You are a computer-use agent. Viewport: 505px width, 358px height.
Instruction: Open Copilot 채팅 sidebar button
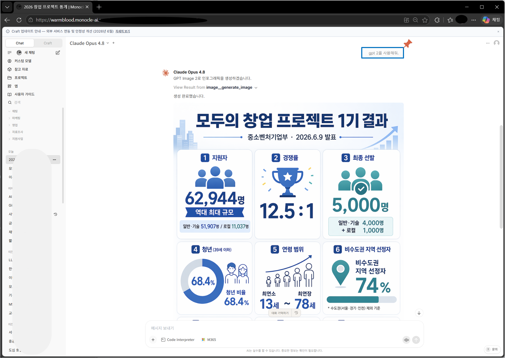click(491, 20)
